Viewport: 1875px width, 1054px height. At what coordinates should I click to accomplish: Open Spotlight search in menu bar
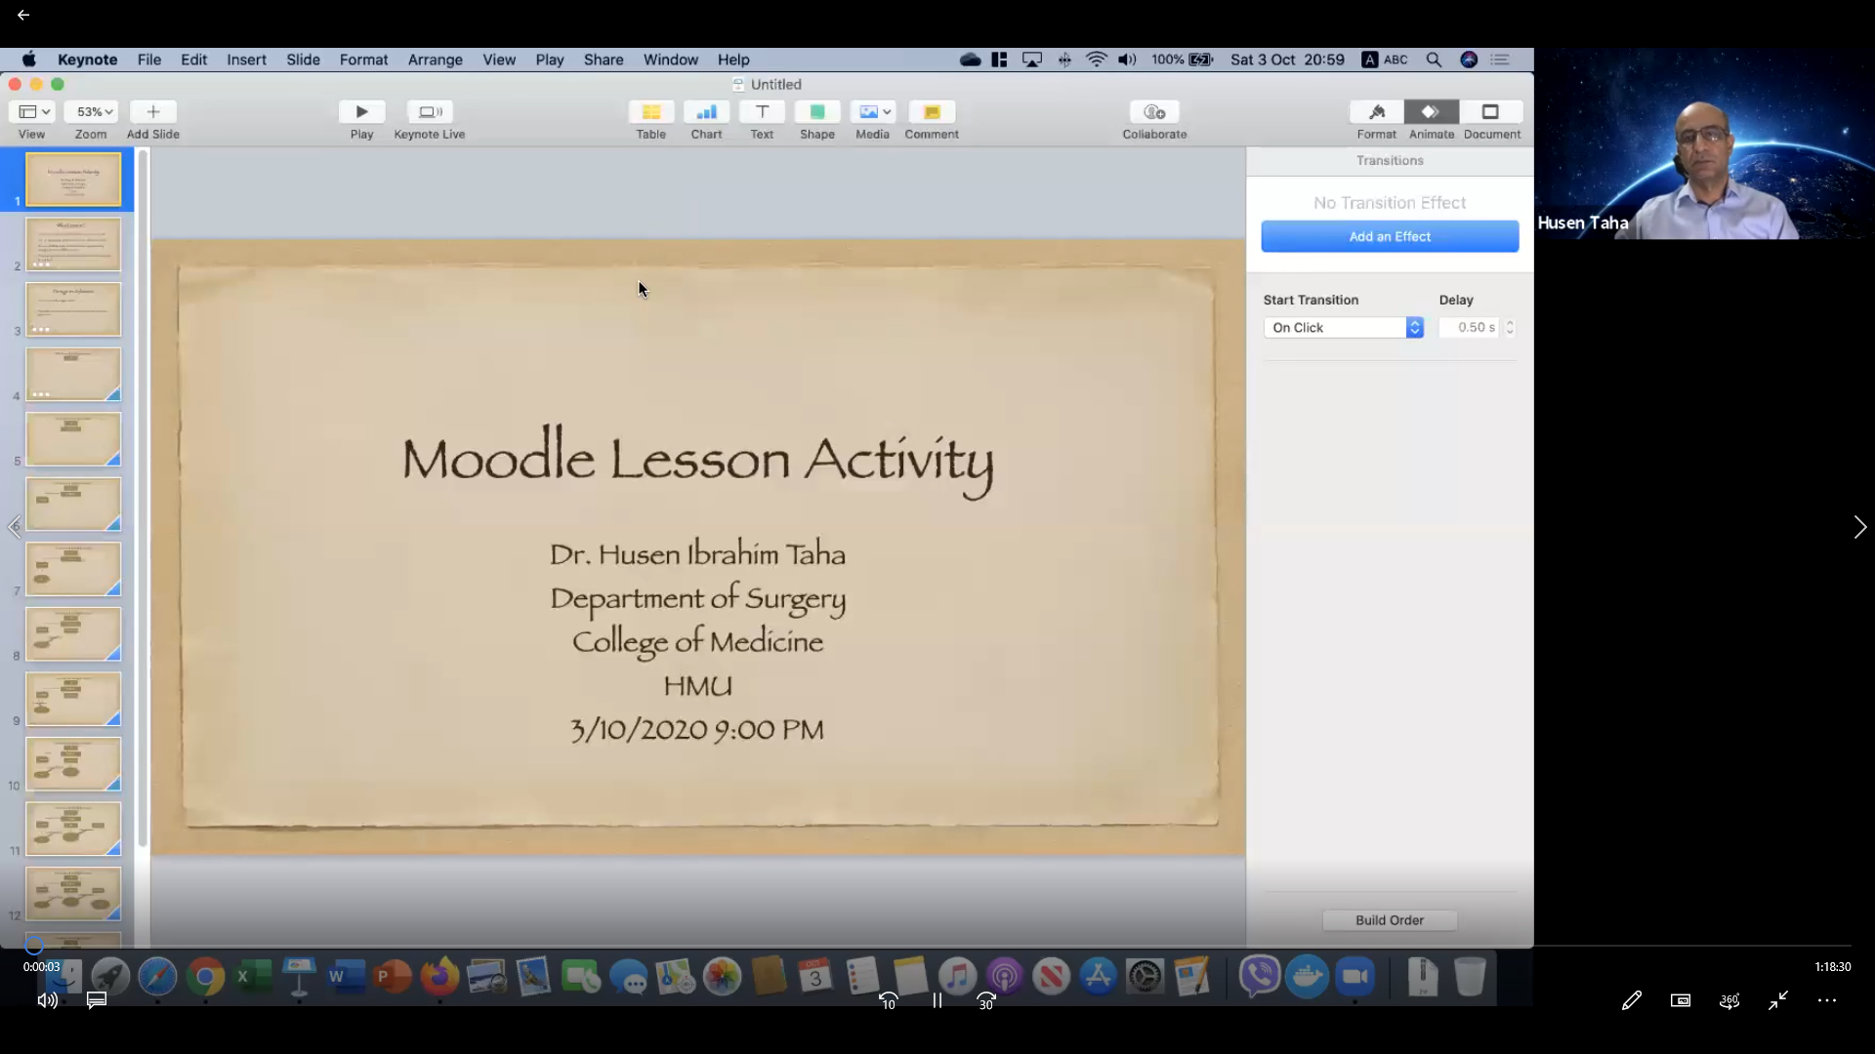[1434, 60]
